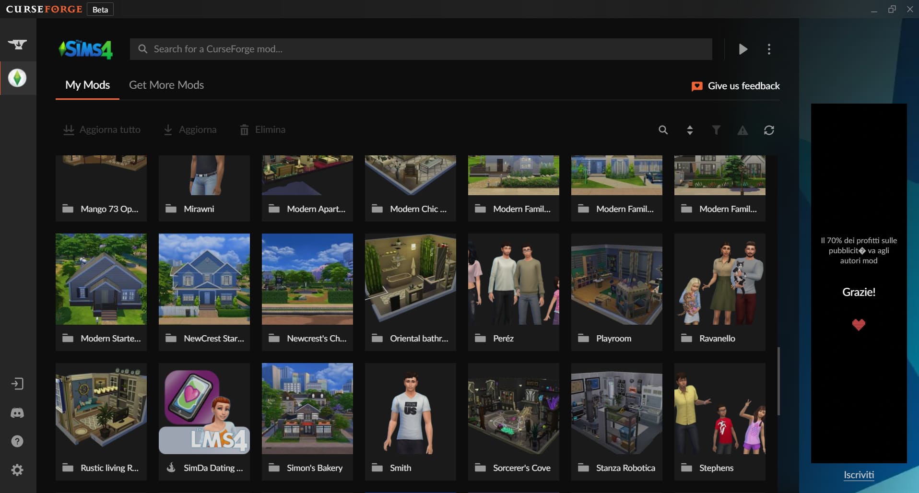Open settings gear icon in sidebar
This screenshot has height=493, width=919.
17,470
